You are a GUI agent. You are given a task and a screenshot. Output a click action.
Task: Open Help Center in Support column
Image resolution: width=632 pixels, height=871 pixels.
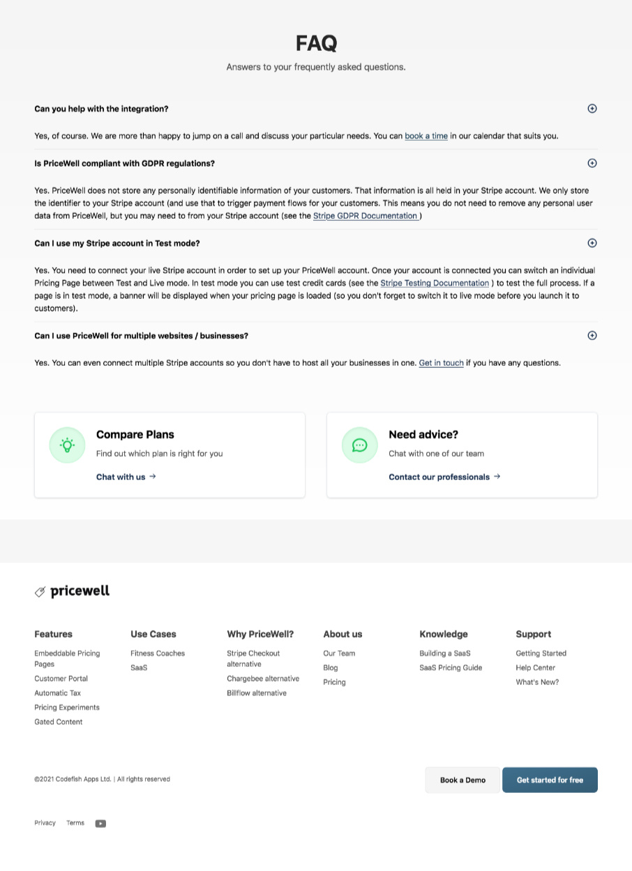point(535,668)
